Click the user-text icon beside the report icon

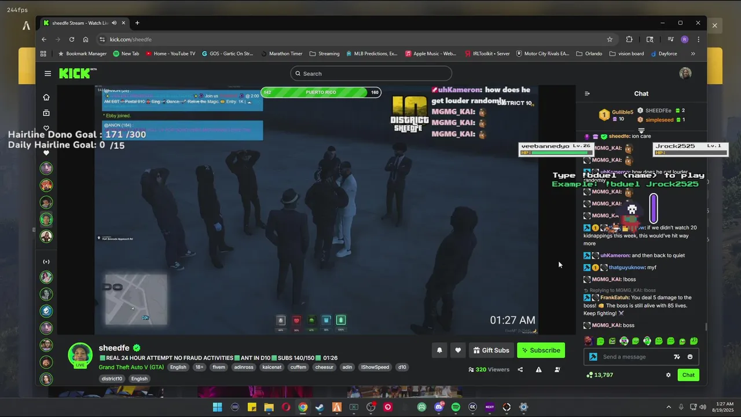(x=557, y=370)
